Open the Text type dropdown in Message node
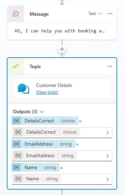 click(95, 14)
